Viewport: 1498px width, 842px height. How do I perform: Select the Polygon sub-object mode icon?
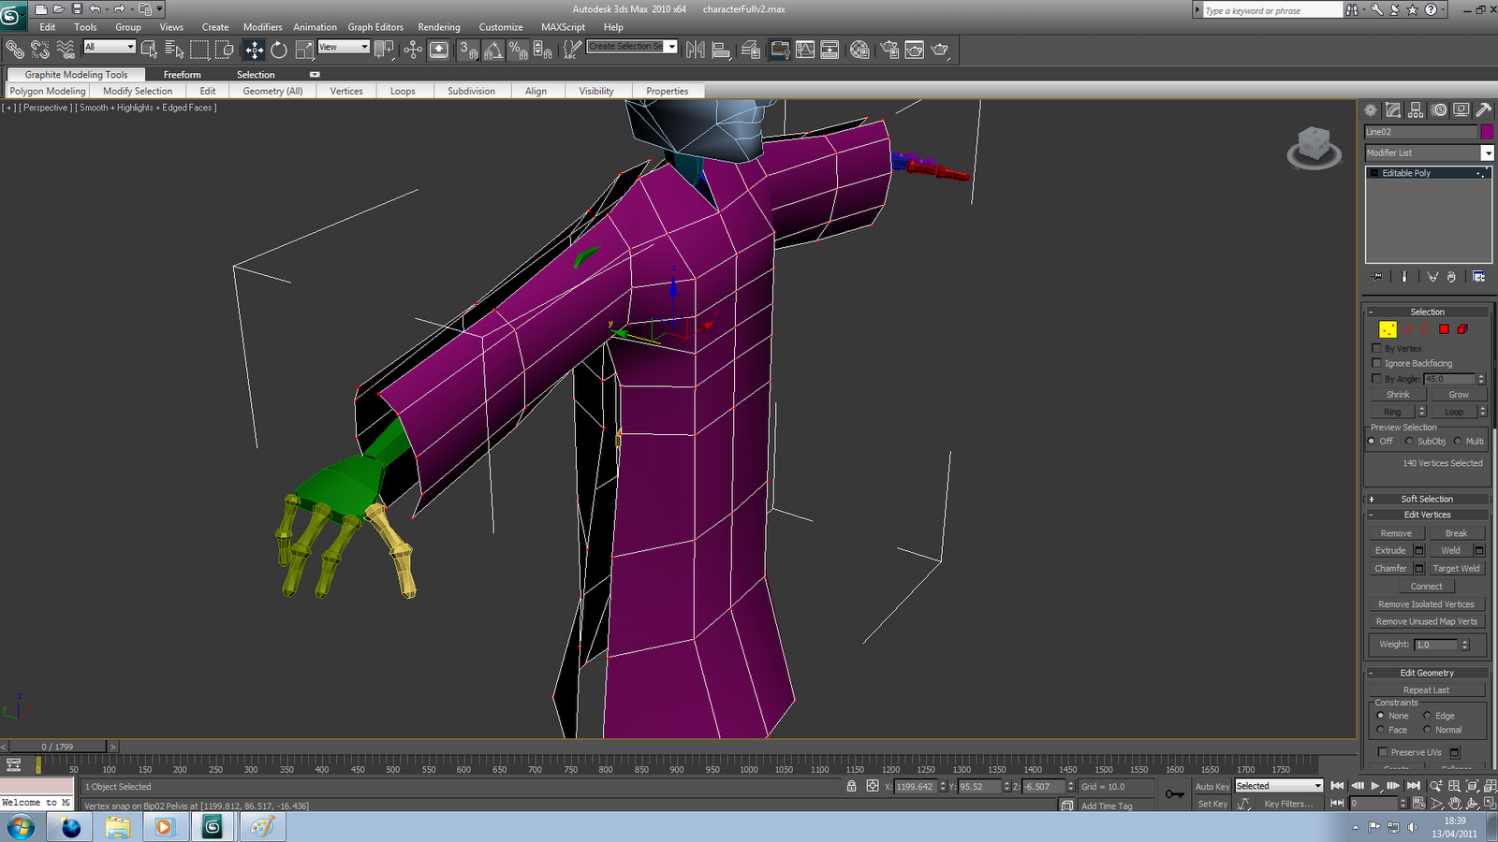pos(1445,329)
